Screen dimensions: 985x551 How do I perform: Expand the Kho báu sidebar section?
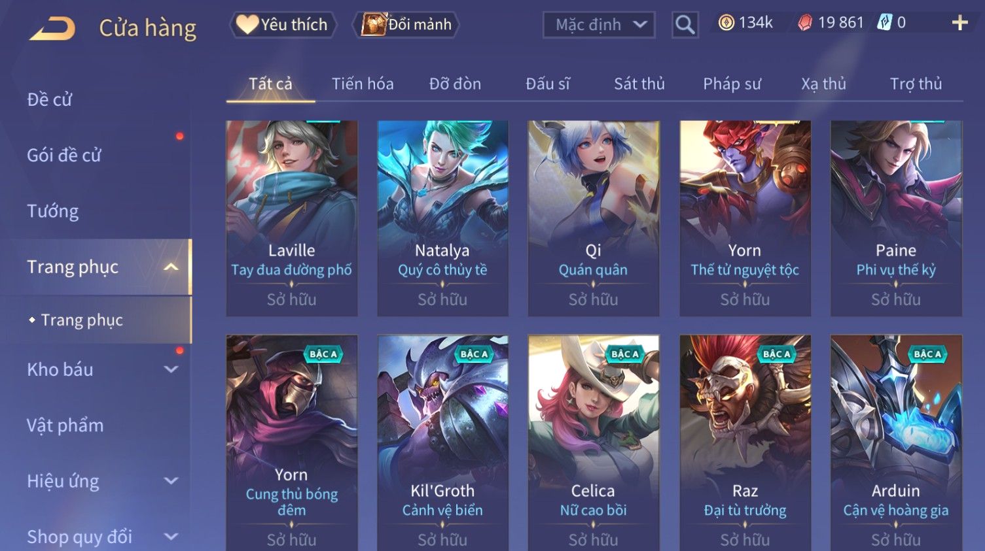click(171, 369)
